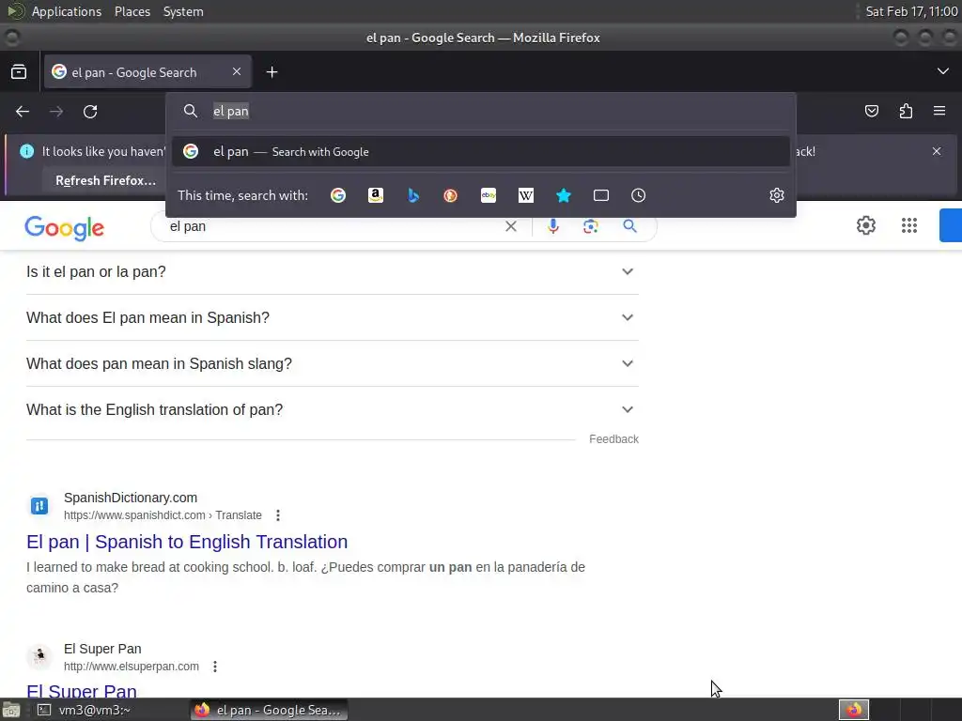Search this time with DuckDuckGo icon
Viewport: 962px width, 721px height.
pyautogui.click(x=450, y=195)
